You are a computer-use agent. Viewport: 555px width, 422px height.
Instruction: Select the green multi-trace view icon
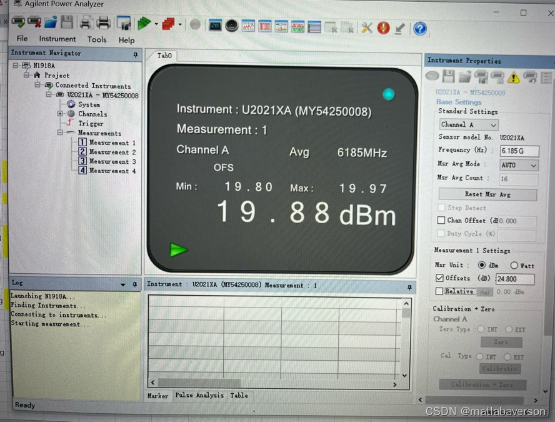click(297, 28)
